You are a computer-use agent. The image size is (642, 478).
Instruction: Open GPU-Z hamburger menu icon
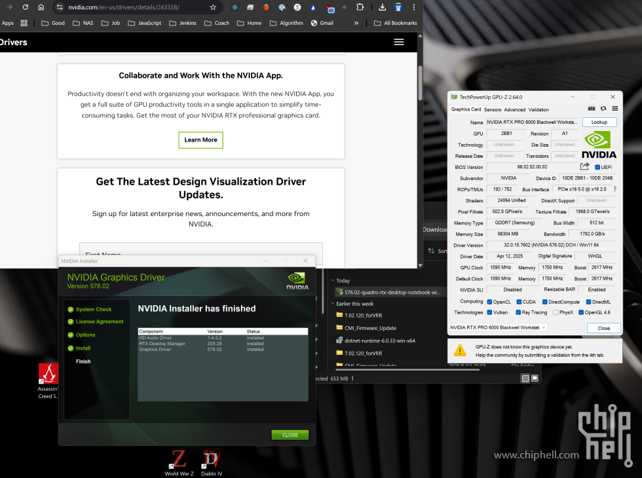tap(615, 109)
